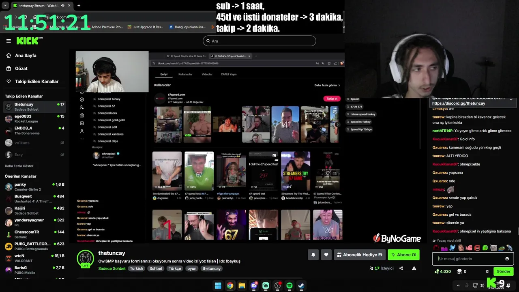Click the Sadece Sohbet category link

pos(112,268)
